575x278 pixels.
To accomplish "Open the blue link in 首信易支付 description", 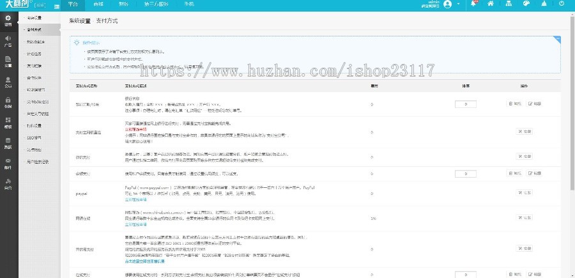I will [144, 261].
